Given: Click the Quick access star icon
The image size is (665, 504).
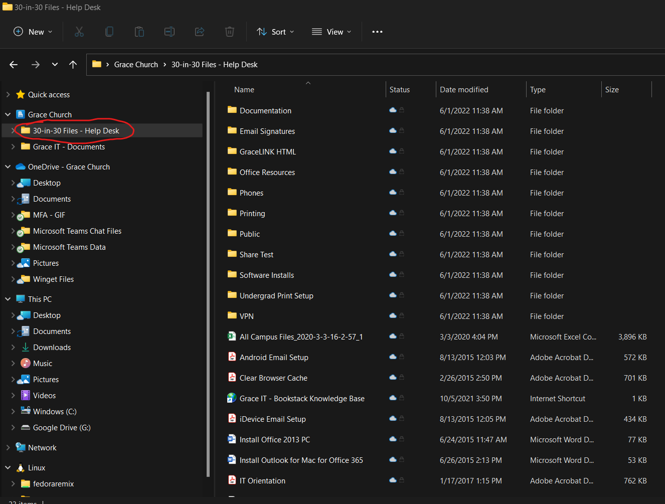Looking at the screenshot, I should (x=21, y=94).
